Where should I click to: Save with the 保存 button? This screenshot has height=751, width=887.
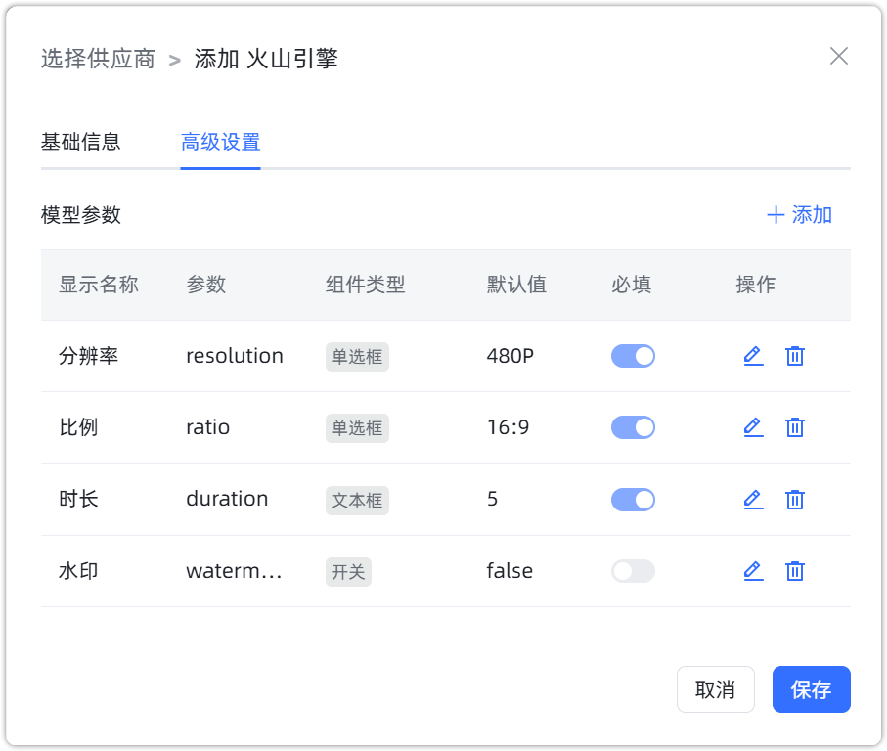[x=811, y=689]
